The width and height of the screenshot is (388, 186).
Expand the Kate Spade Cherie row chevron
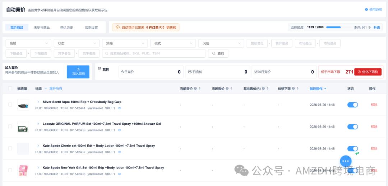tap(38, 146)
